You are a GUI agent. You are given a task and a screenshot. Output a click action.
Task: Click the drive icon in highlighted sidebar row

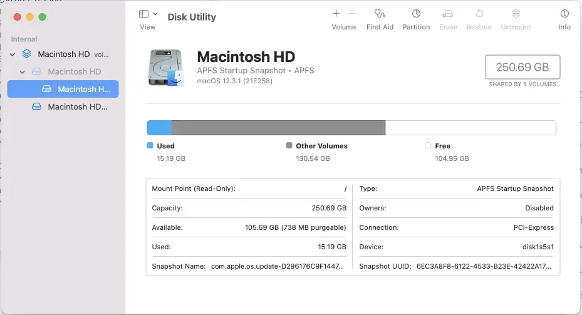46,89
